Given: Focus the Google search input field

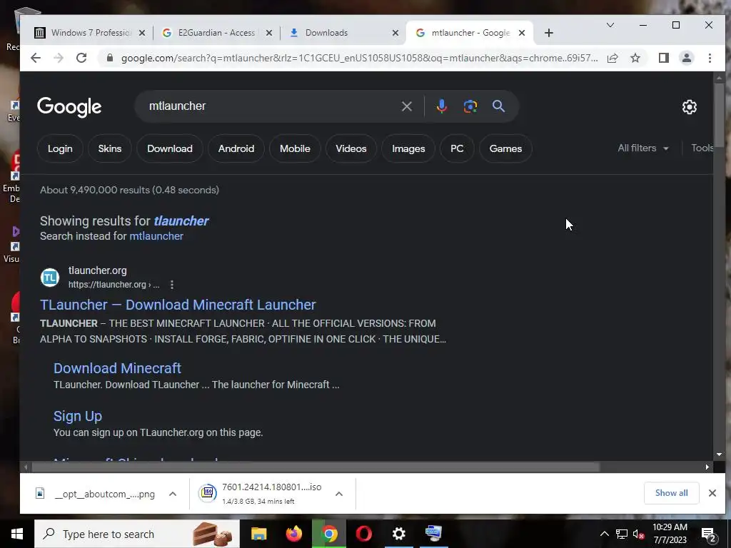Looking at the screenshot, I should (x=271, y=106).
